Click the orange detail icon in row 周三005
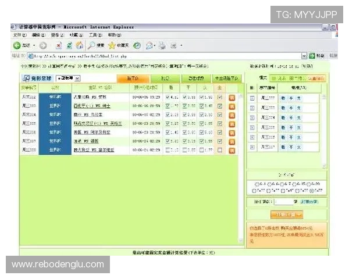 tap(232, 124)
